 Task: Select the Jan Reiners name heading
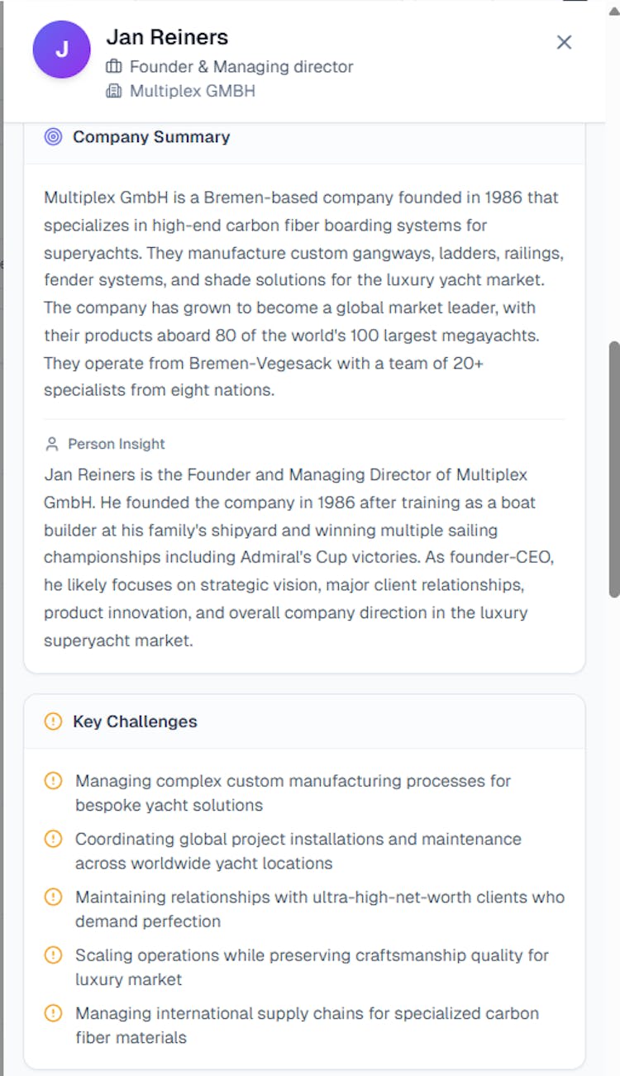pyautogui.click(x=167, y=37)
